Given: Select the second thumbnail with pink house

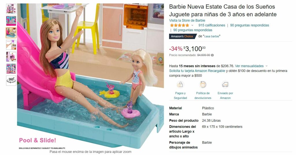Looking at the screenshot, I should point(11,21).
